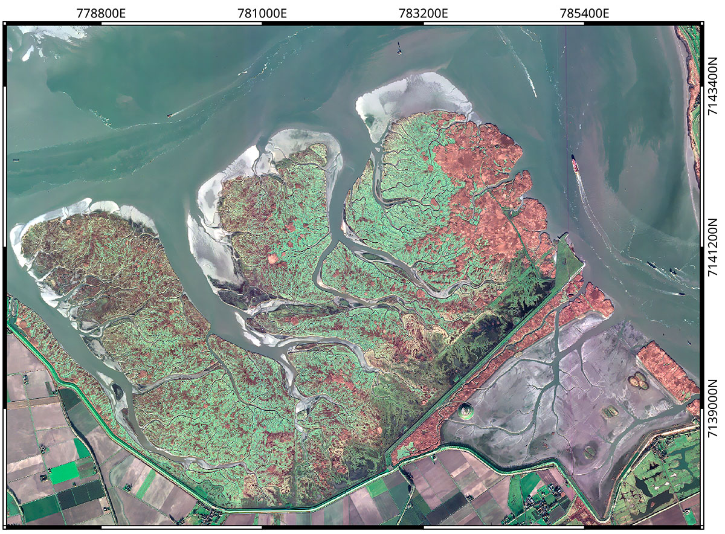
Task: Click the 778800E easting label
Action: click(x=101, y=13)
